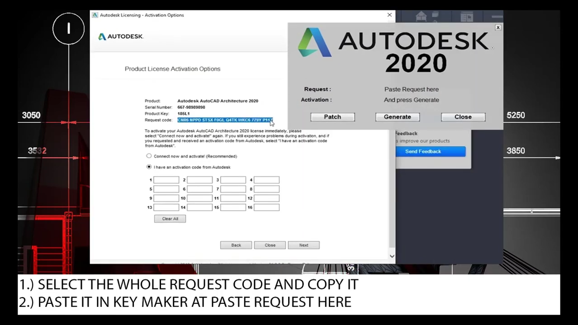The image size is (578, 325).
Task: Click the Clear All button
Action: (x=170, y=219)
